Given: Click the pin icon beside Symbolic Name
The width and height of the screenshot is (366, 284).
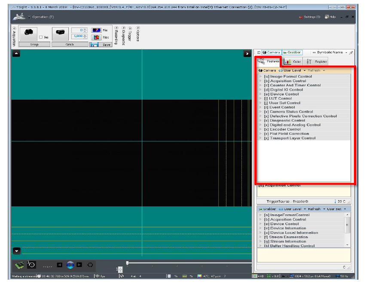Looking at the screenshot, I should click(x=351, y=52).
